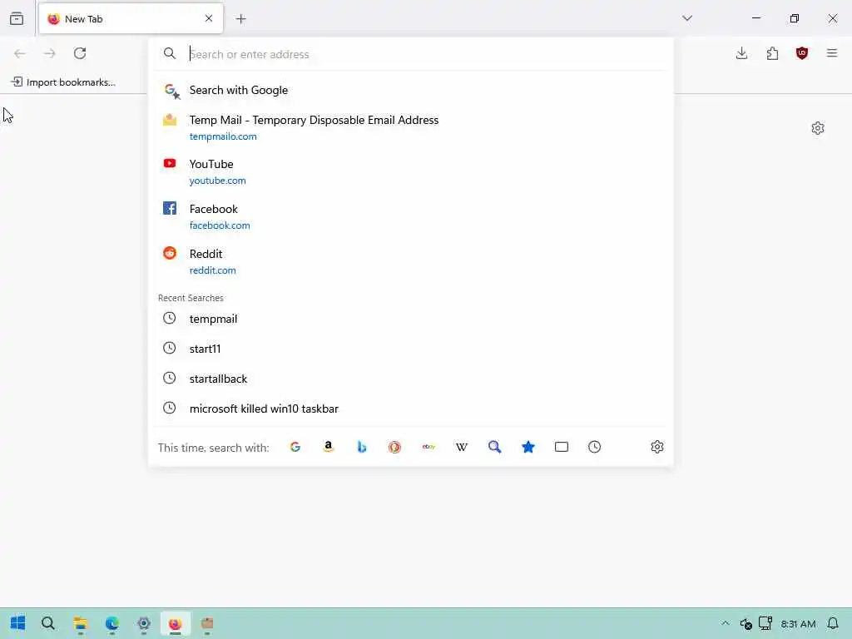
Task: Go forward one page
Action: (x=49, y=53)
